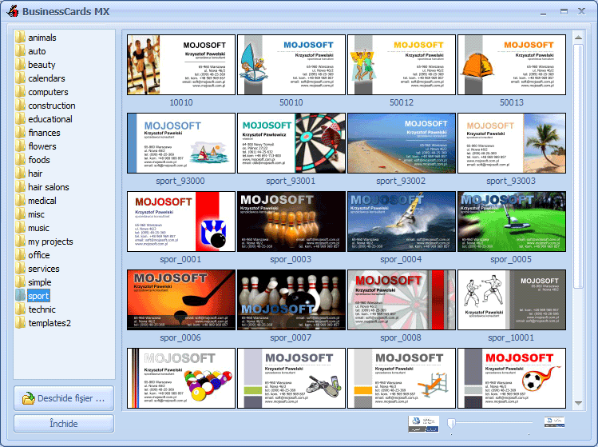The width and height of the screenshot is (598, 447).
Task: Click the label text 50012
Action: point(402,102)
